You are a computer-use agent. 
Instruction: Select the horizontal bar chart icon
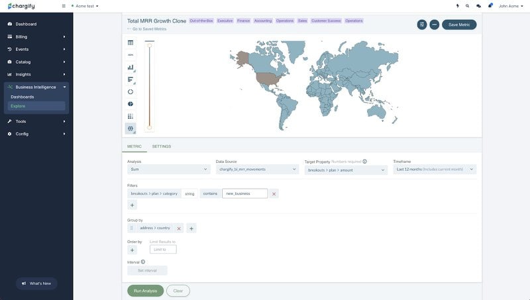[x=131, y=79]
